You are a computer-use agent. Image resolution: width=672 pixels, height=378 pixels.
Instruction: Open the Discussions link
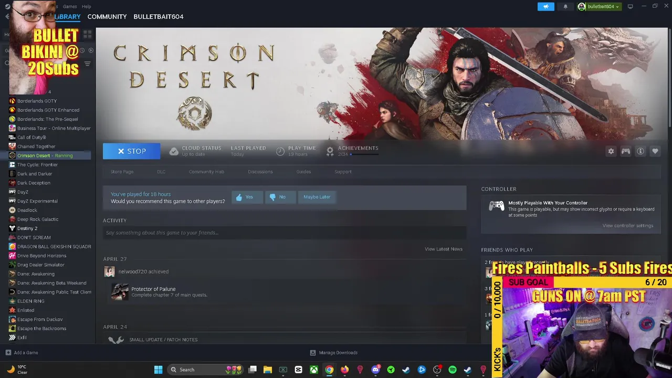[x=260, y=172]
